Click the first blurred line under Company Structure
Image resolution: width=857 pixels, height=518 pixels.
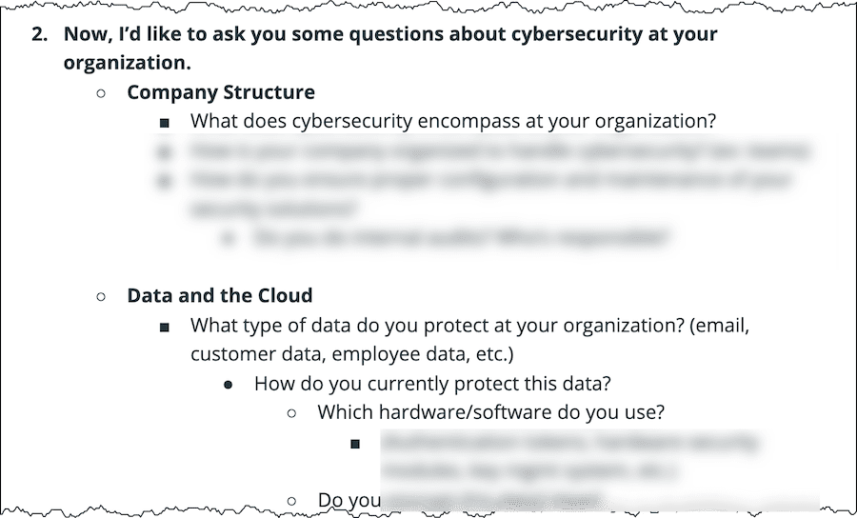500,150
